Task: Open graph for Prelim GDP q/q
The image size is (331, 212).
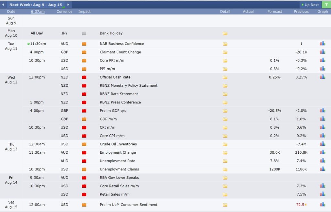Action: (x=323, y=110)
